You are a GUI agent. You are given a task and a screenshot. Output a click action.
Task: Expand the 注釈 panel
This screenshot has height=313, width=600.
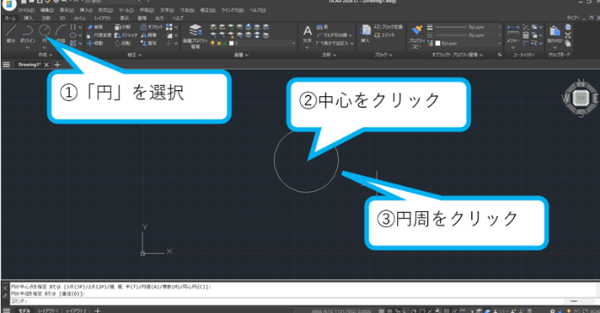tap(328, 55)
